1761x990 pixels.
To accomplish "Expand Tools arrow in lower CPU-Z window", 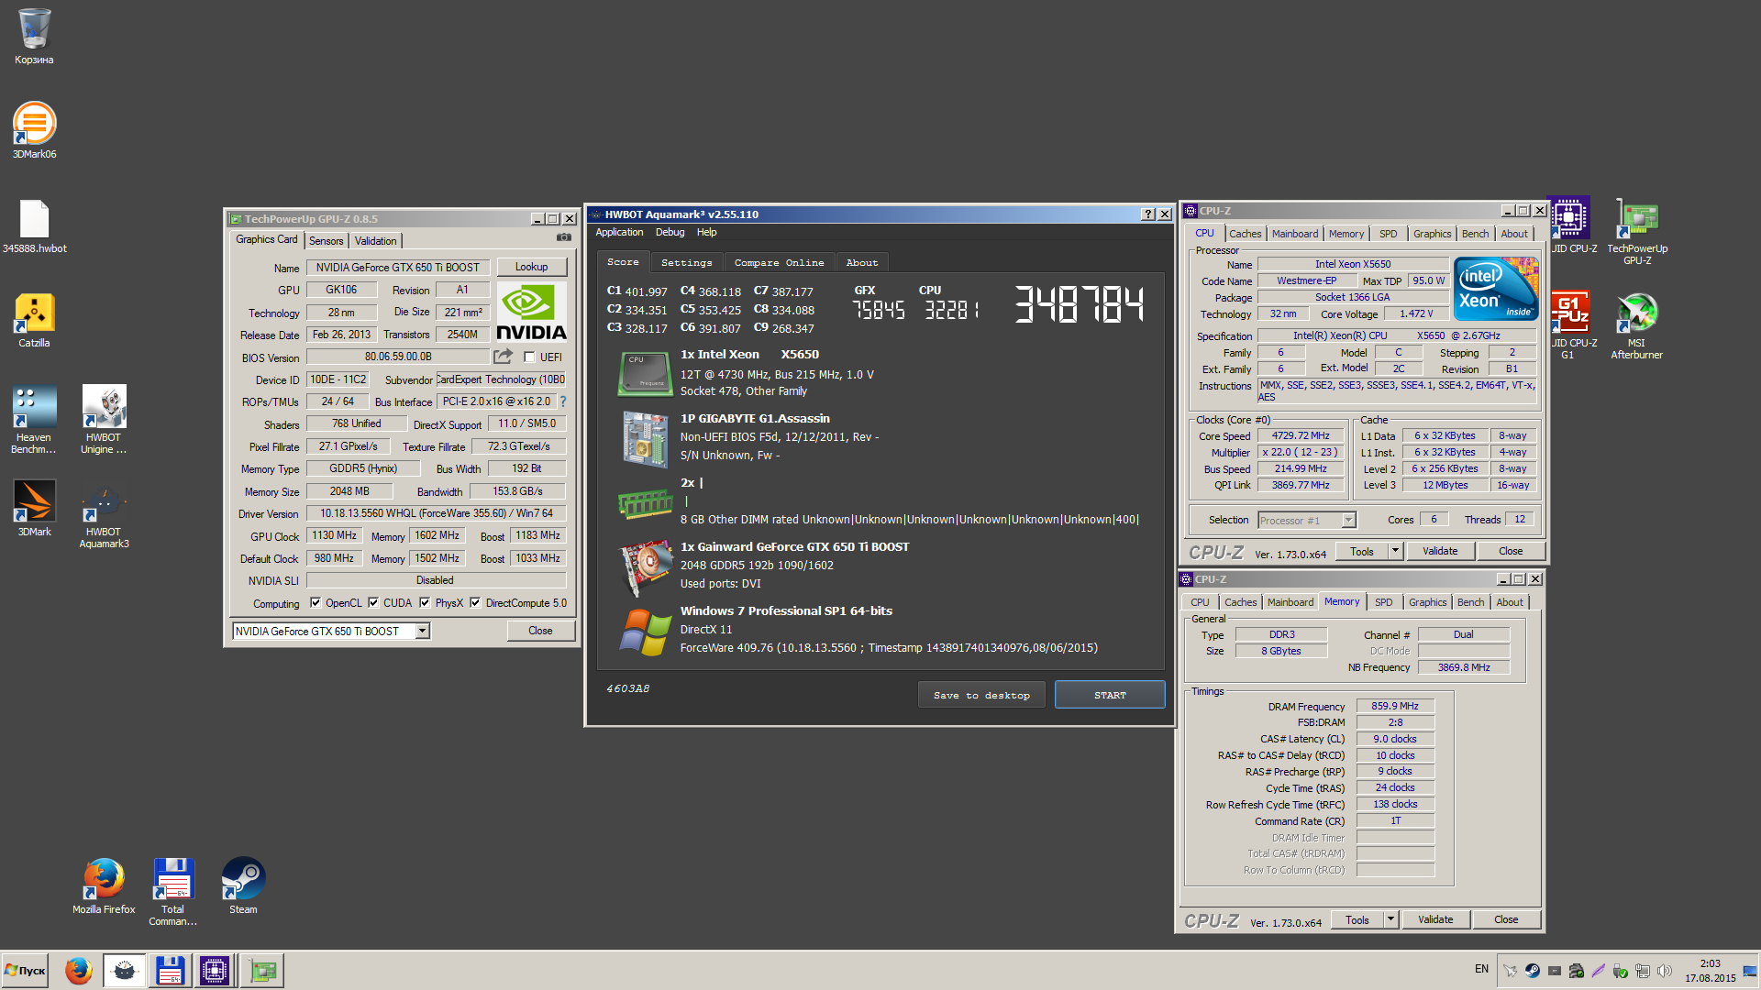I will [1390, 919].
